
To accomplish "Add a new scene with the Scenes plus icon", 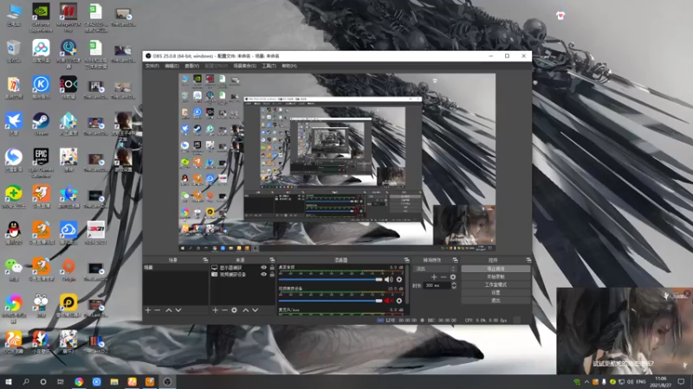I will coord(148,310).
